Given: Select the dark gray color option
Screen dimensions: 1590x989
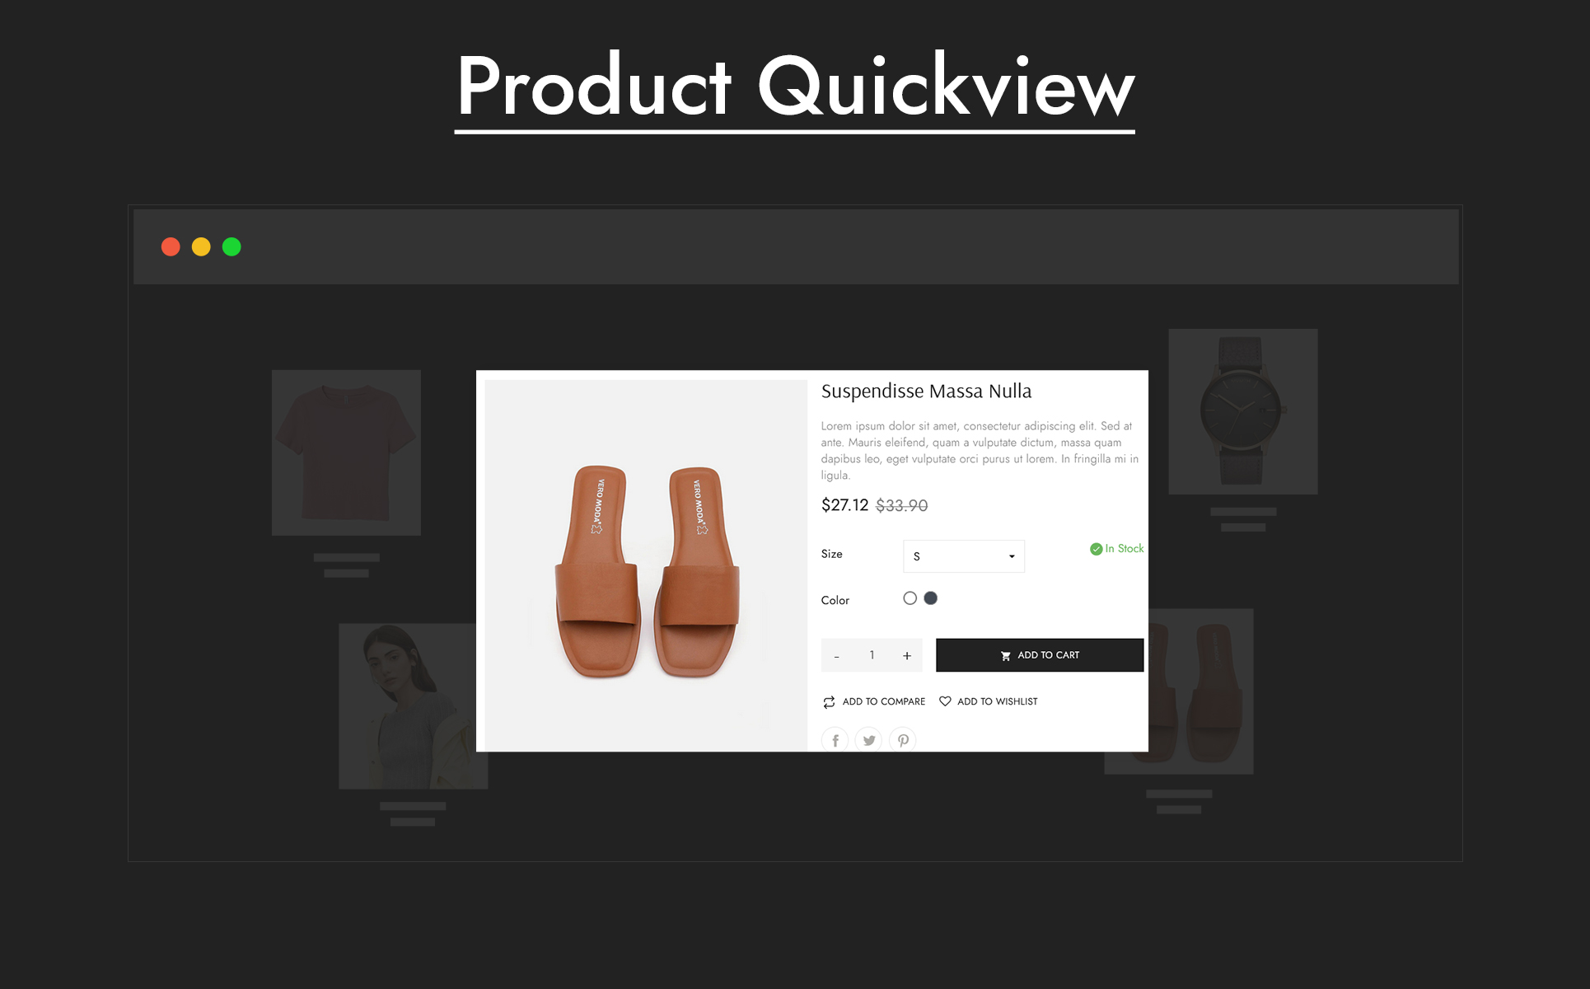Looking at the screenshot, I should click(x=930, y=598).
